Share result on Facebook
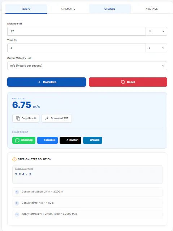Screen dimensions: 173x231 click(47, 140)
